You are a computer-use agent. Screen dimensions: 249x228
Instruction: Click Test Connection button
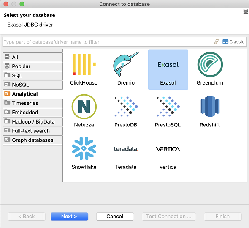tap(169, 217)
